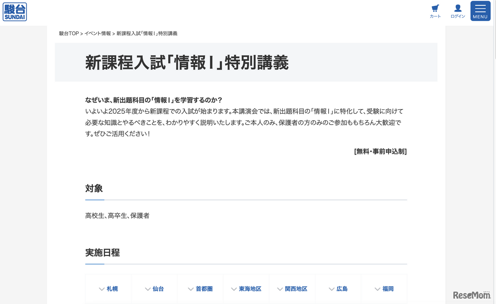
Task: Click the login person icon
Action: 458,9
